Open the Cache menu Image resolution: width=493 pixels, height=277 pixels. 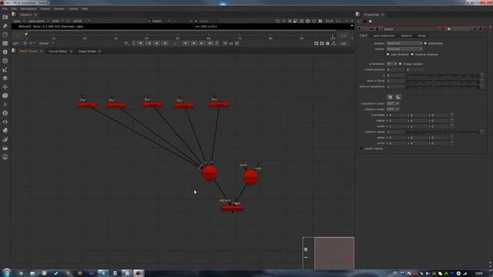pos(73,8)
